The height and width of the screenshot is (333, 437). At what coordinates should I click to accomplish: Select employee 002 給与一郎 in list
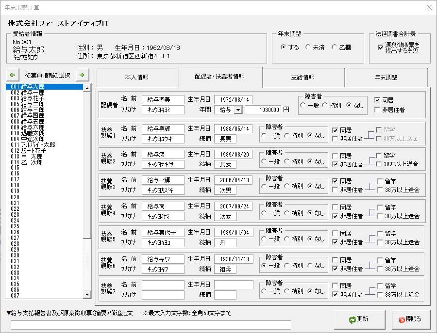pyautogui.click(x=44, y=93)
